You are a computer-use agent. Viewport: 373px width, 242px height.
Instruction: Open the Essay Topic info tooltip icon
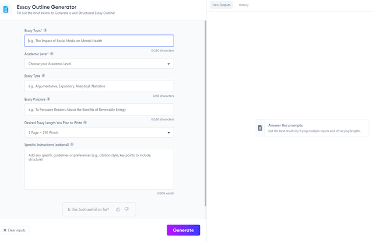(45, 30)
